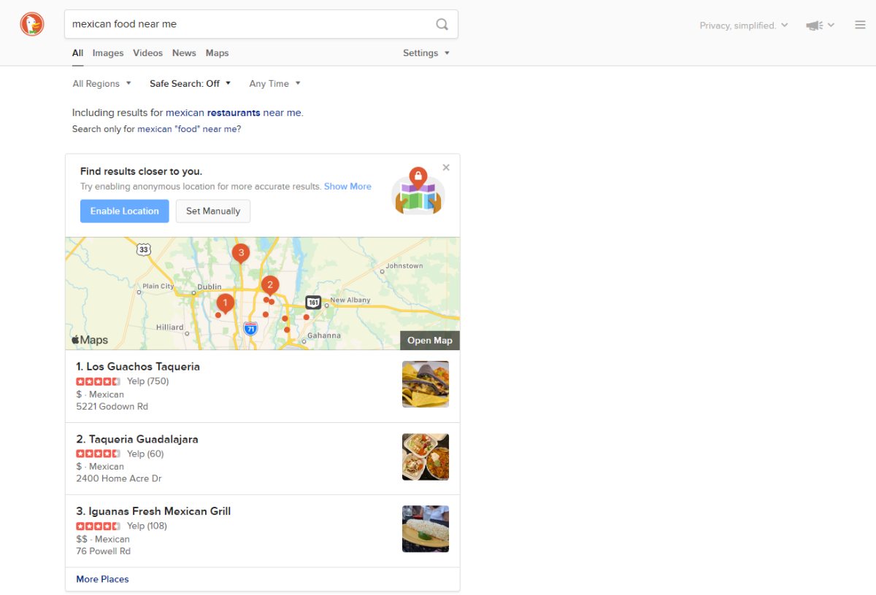Screen dimensions: 876x595
Task: Click the Route 161 highway marker
Action: (x=313, y=302)
